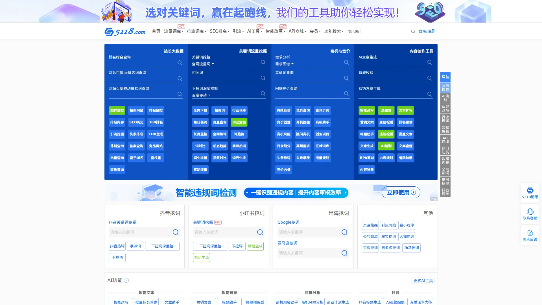The image size is (542, 305).
Task: Click the green 词过滤器 button
Action: tap(239, 122)
